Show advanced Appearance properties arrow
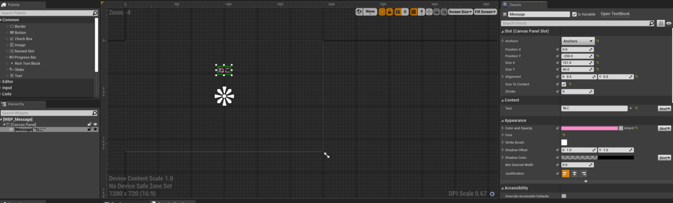Image resolution: width=673 pixels, height=203 pixels. point(586,181)
